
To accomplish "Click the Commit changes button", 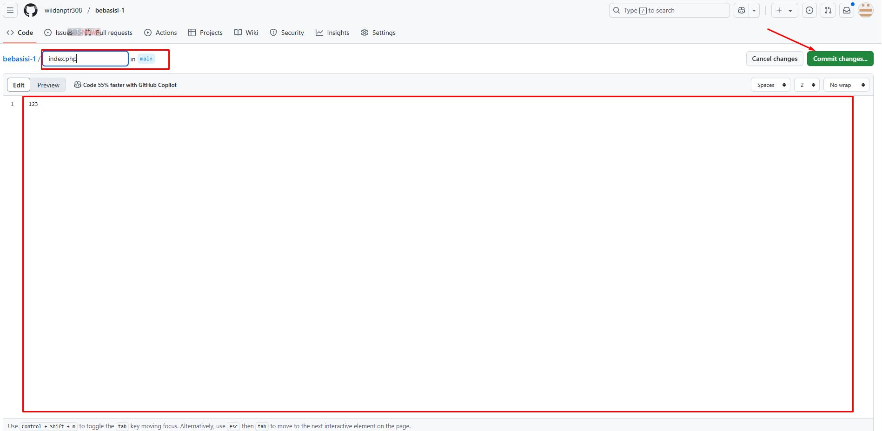I will 840,59.
